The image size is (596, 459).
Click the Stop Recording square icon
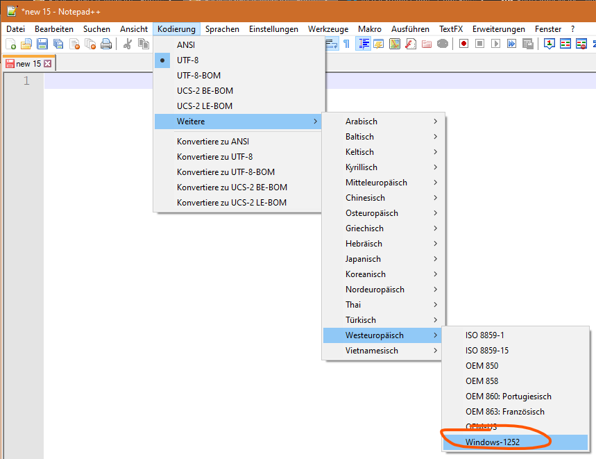479,44
